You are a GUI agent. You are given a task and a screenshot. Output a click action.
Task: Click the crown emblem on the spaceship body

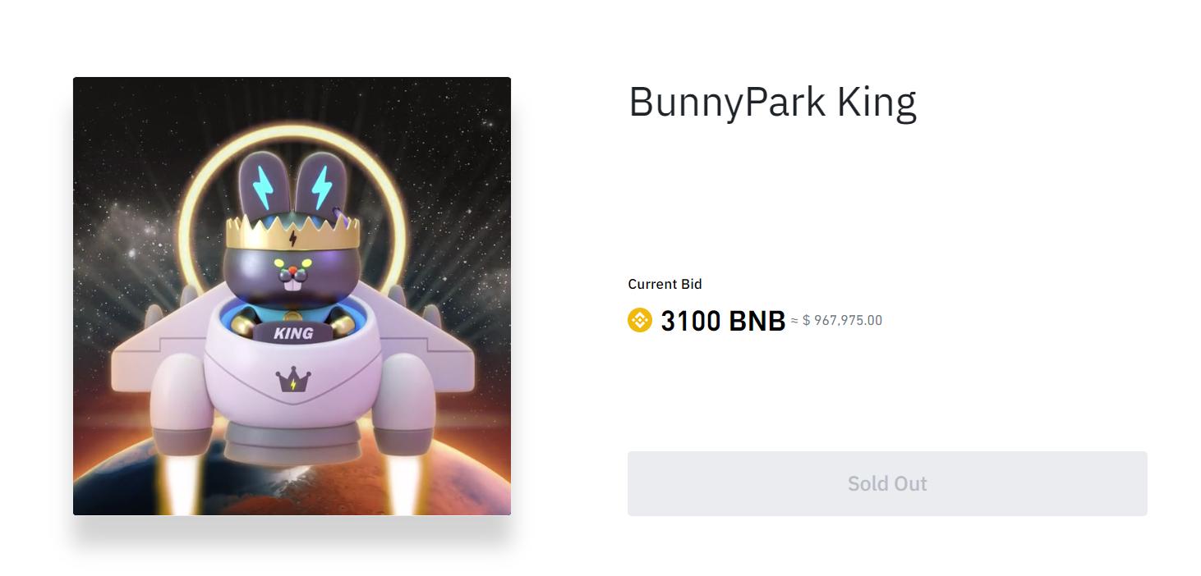point(292,381)
